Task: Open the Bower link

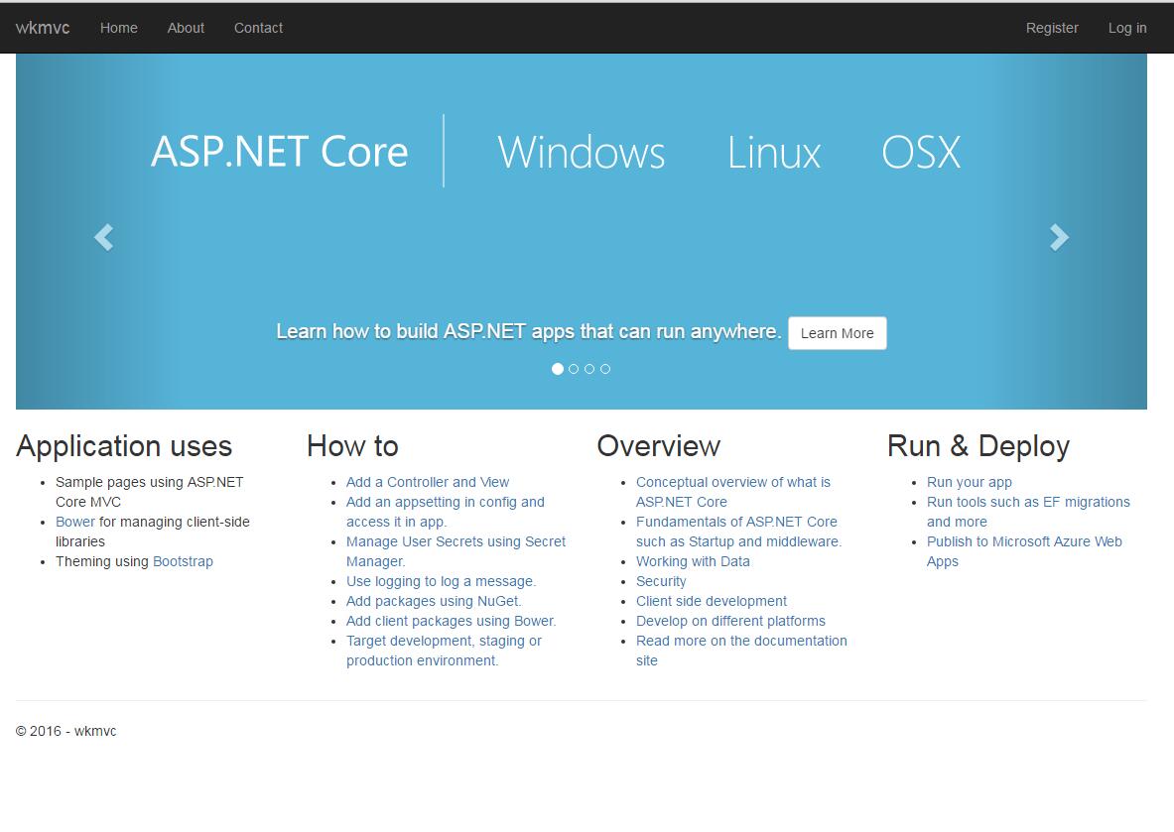Action: click(x=75, y=522)
